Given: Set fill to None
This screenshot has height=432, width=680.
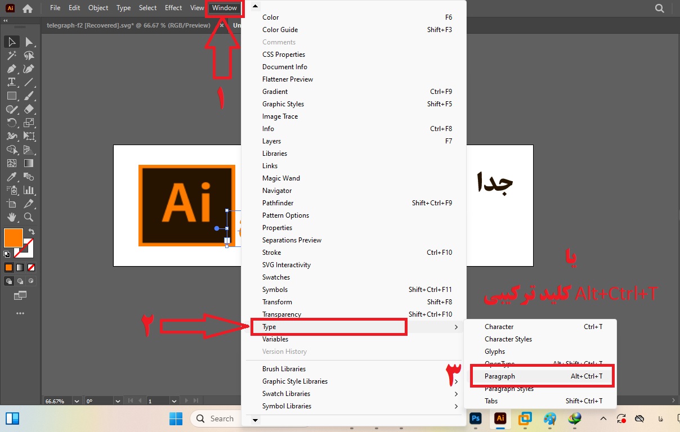Looking at the screenshot, I should click(32, 267).
